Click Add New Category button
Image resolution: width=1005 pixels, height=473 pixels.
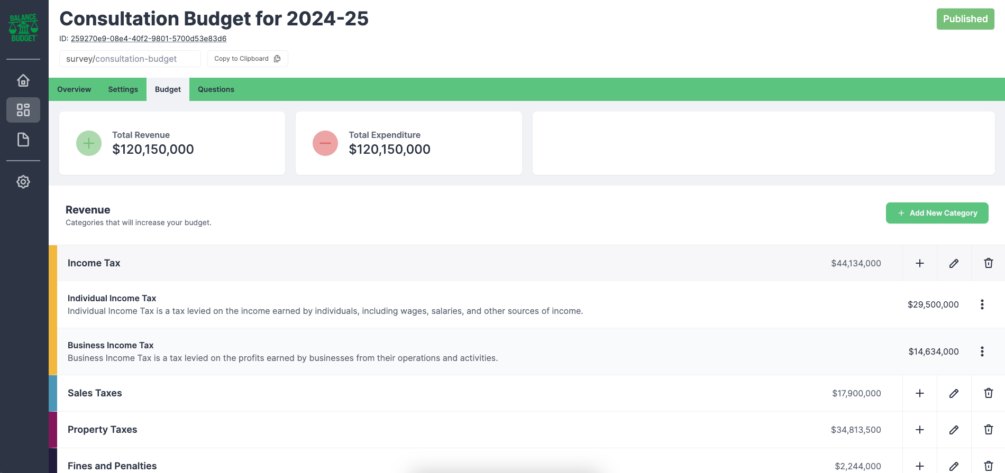pyautogui.click(x=937, y=213)
